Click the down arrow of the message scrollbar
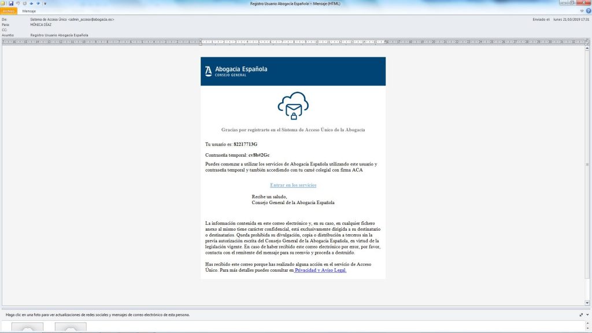Viewport: 592px width, 333px height. tap(587, 303)
